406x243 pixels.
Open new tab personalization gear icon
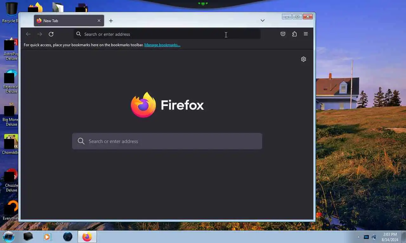304,59
